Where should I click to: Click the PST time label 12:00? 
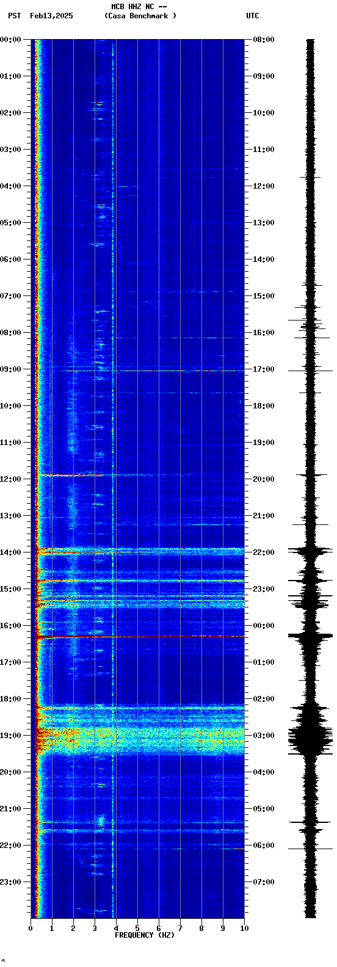point(10,479)
